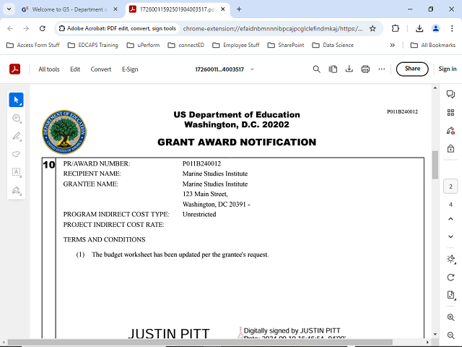This screenshot has height=347, width=462.
Task: Click the horizontal scrollbar at bottom
Action: 201,342
